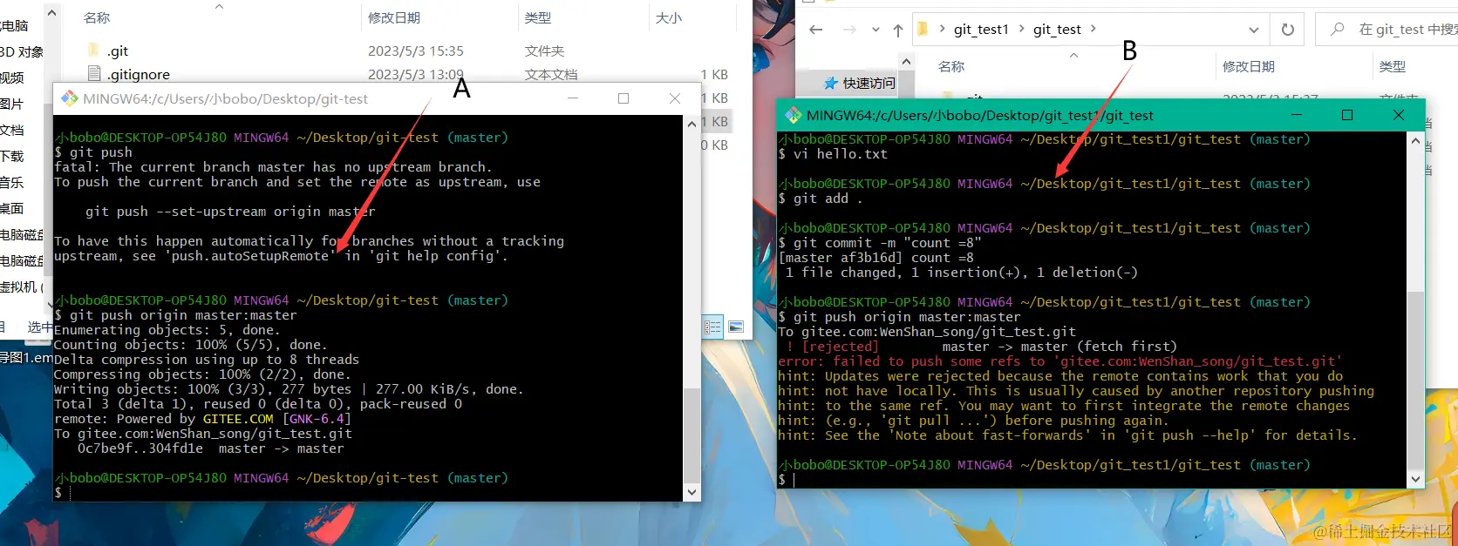Click Git Bash icon in git-test window title
Image resolution: width=1458 pixels, height=546 pixels.
tap(69, 98)
